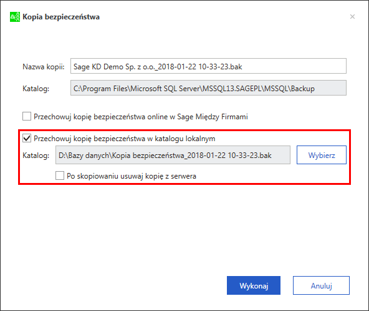Tick the Po skopiowaniu usuwaj kopię checkbox
Image resolution: width=369 pixels, height=311 pixels.
[60, 175]
